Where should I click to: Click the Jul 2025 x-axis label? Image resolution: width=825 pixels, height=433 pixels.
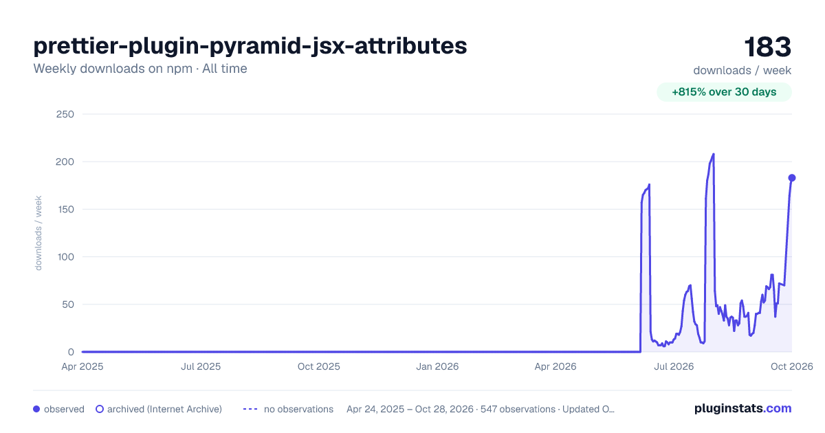[201, 366]
